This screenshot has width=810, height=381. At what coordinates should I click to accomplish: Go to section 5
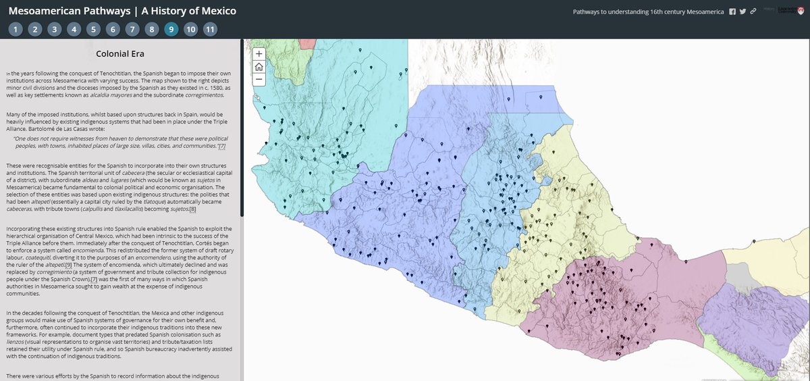[94, 29]
